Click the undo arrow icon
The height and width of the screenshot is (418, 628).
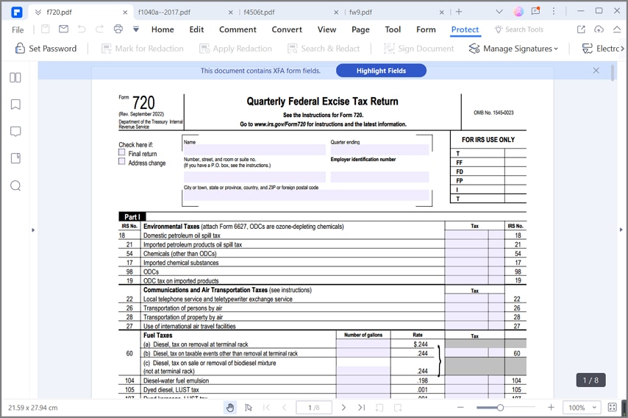click(x=82, y=29)
